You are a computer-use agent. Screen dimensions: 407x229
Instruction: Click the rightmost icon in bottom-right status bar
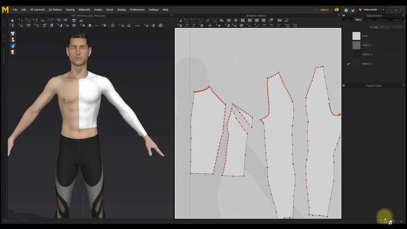401,221
